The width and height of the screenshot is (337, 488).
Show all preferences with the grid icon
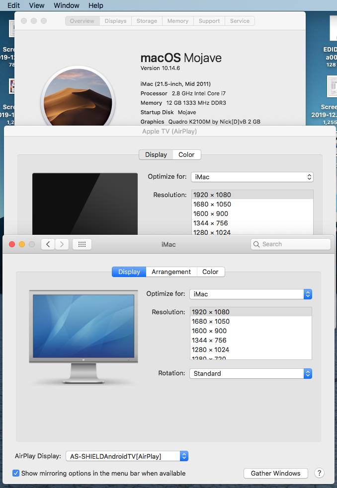(x=82, y=244)
